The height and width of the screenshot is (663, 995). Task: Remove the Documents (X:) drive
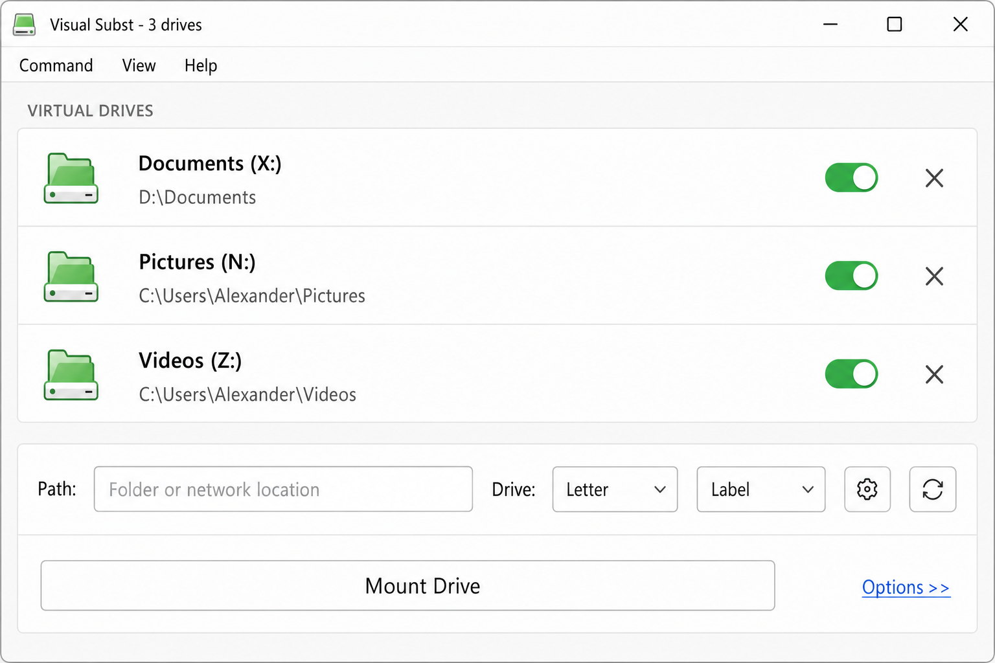934,178
